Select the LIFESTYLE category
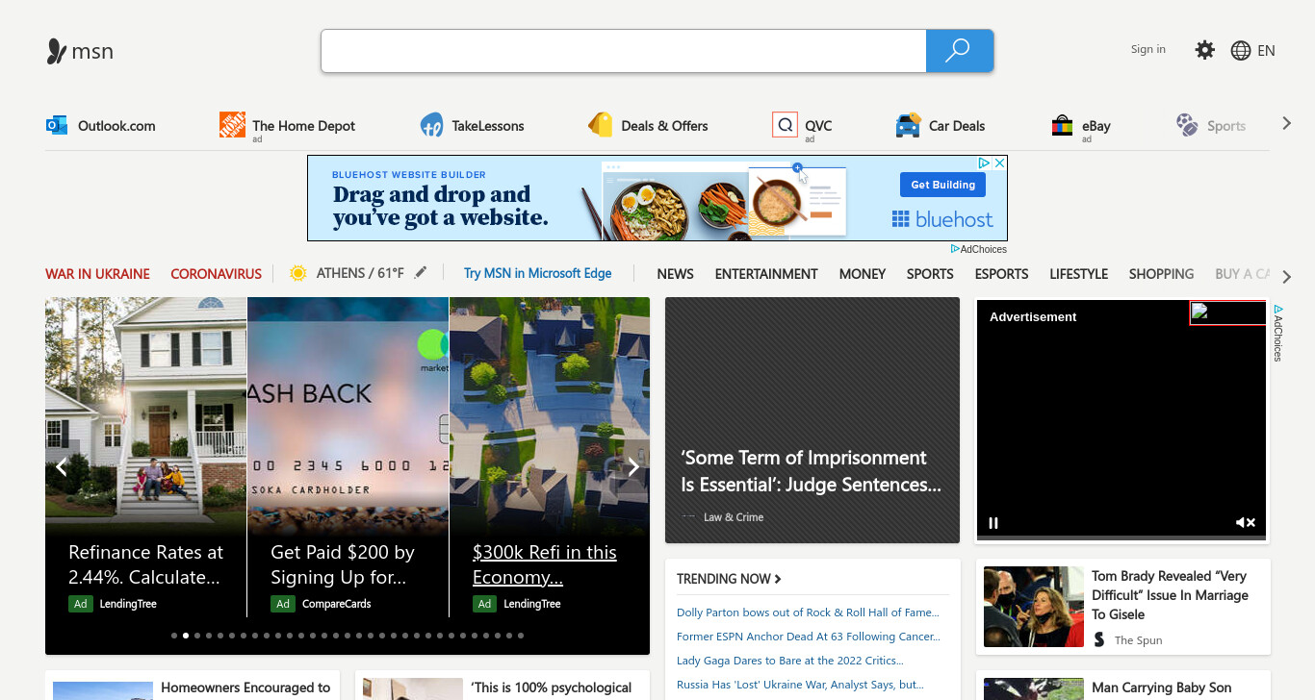 1078,274
